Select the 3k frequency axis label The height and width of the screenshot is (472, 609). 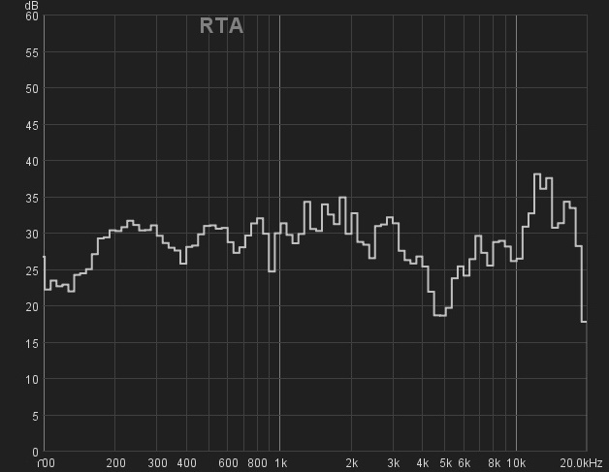point(394,463)
